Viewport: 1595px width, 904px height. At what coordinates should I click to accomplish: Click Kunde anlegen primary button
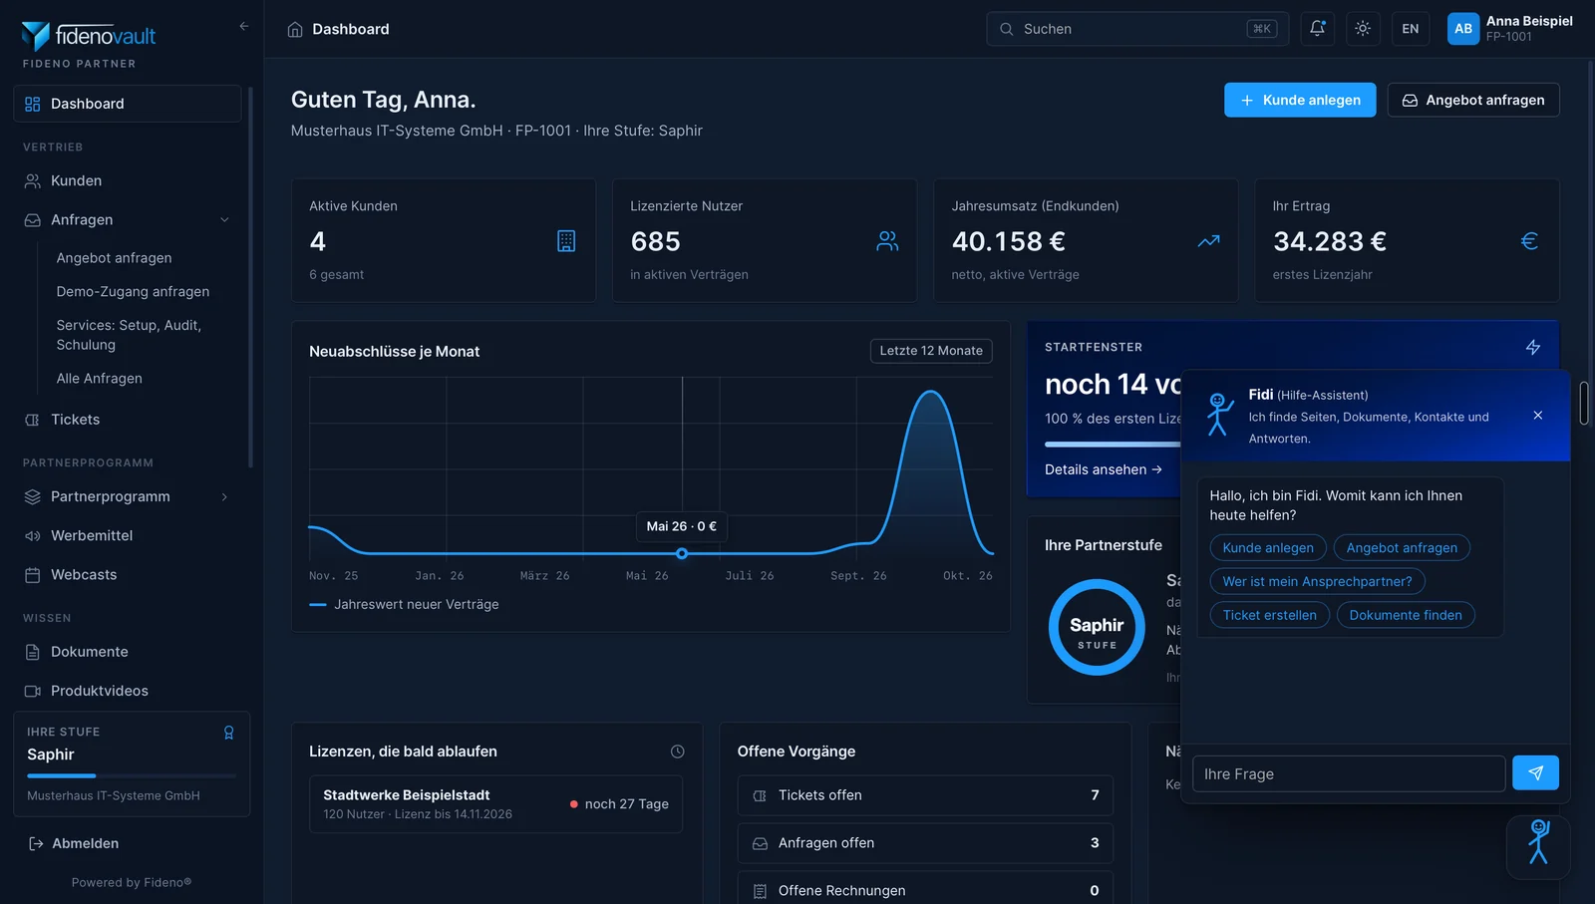(1300, 100)
